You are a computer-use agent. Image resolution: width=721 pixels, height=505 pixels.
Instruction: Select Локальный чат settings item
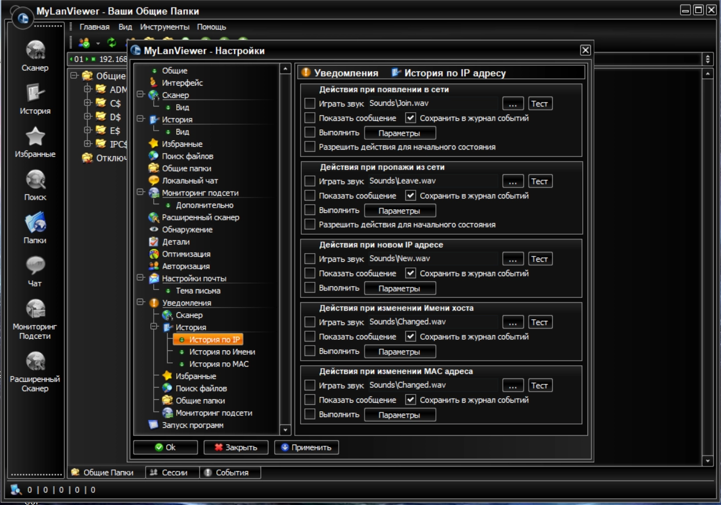pos(190,181)
